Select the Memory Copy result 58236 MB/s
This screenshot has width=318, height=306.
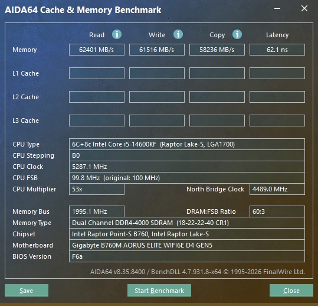click(217, 50)
